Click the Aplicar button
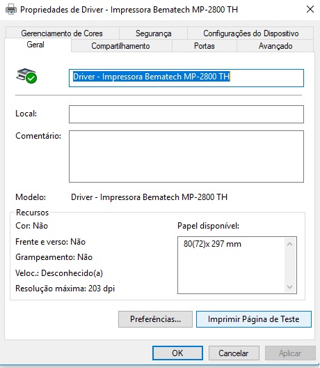This screenshot has height=368, width=320. pyautogui.click(x=290, y=353)
